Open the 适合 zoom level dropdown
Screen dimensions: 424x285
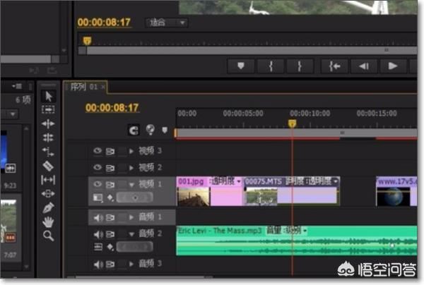(167, 23)
